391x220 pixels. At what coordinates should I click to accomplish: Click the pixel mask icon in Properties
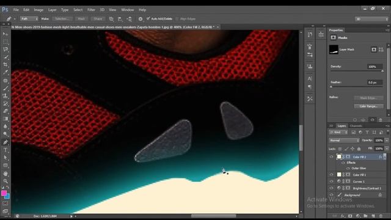pos(373,50)
